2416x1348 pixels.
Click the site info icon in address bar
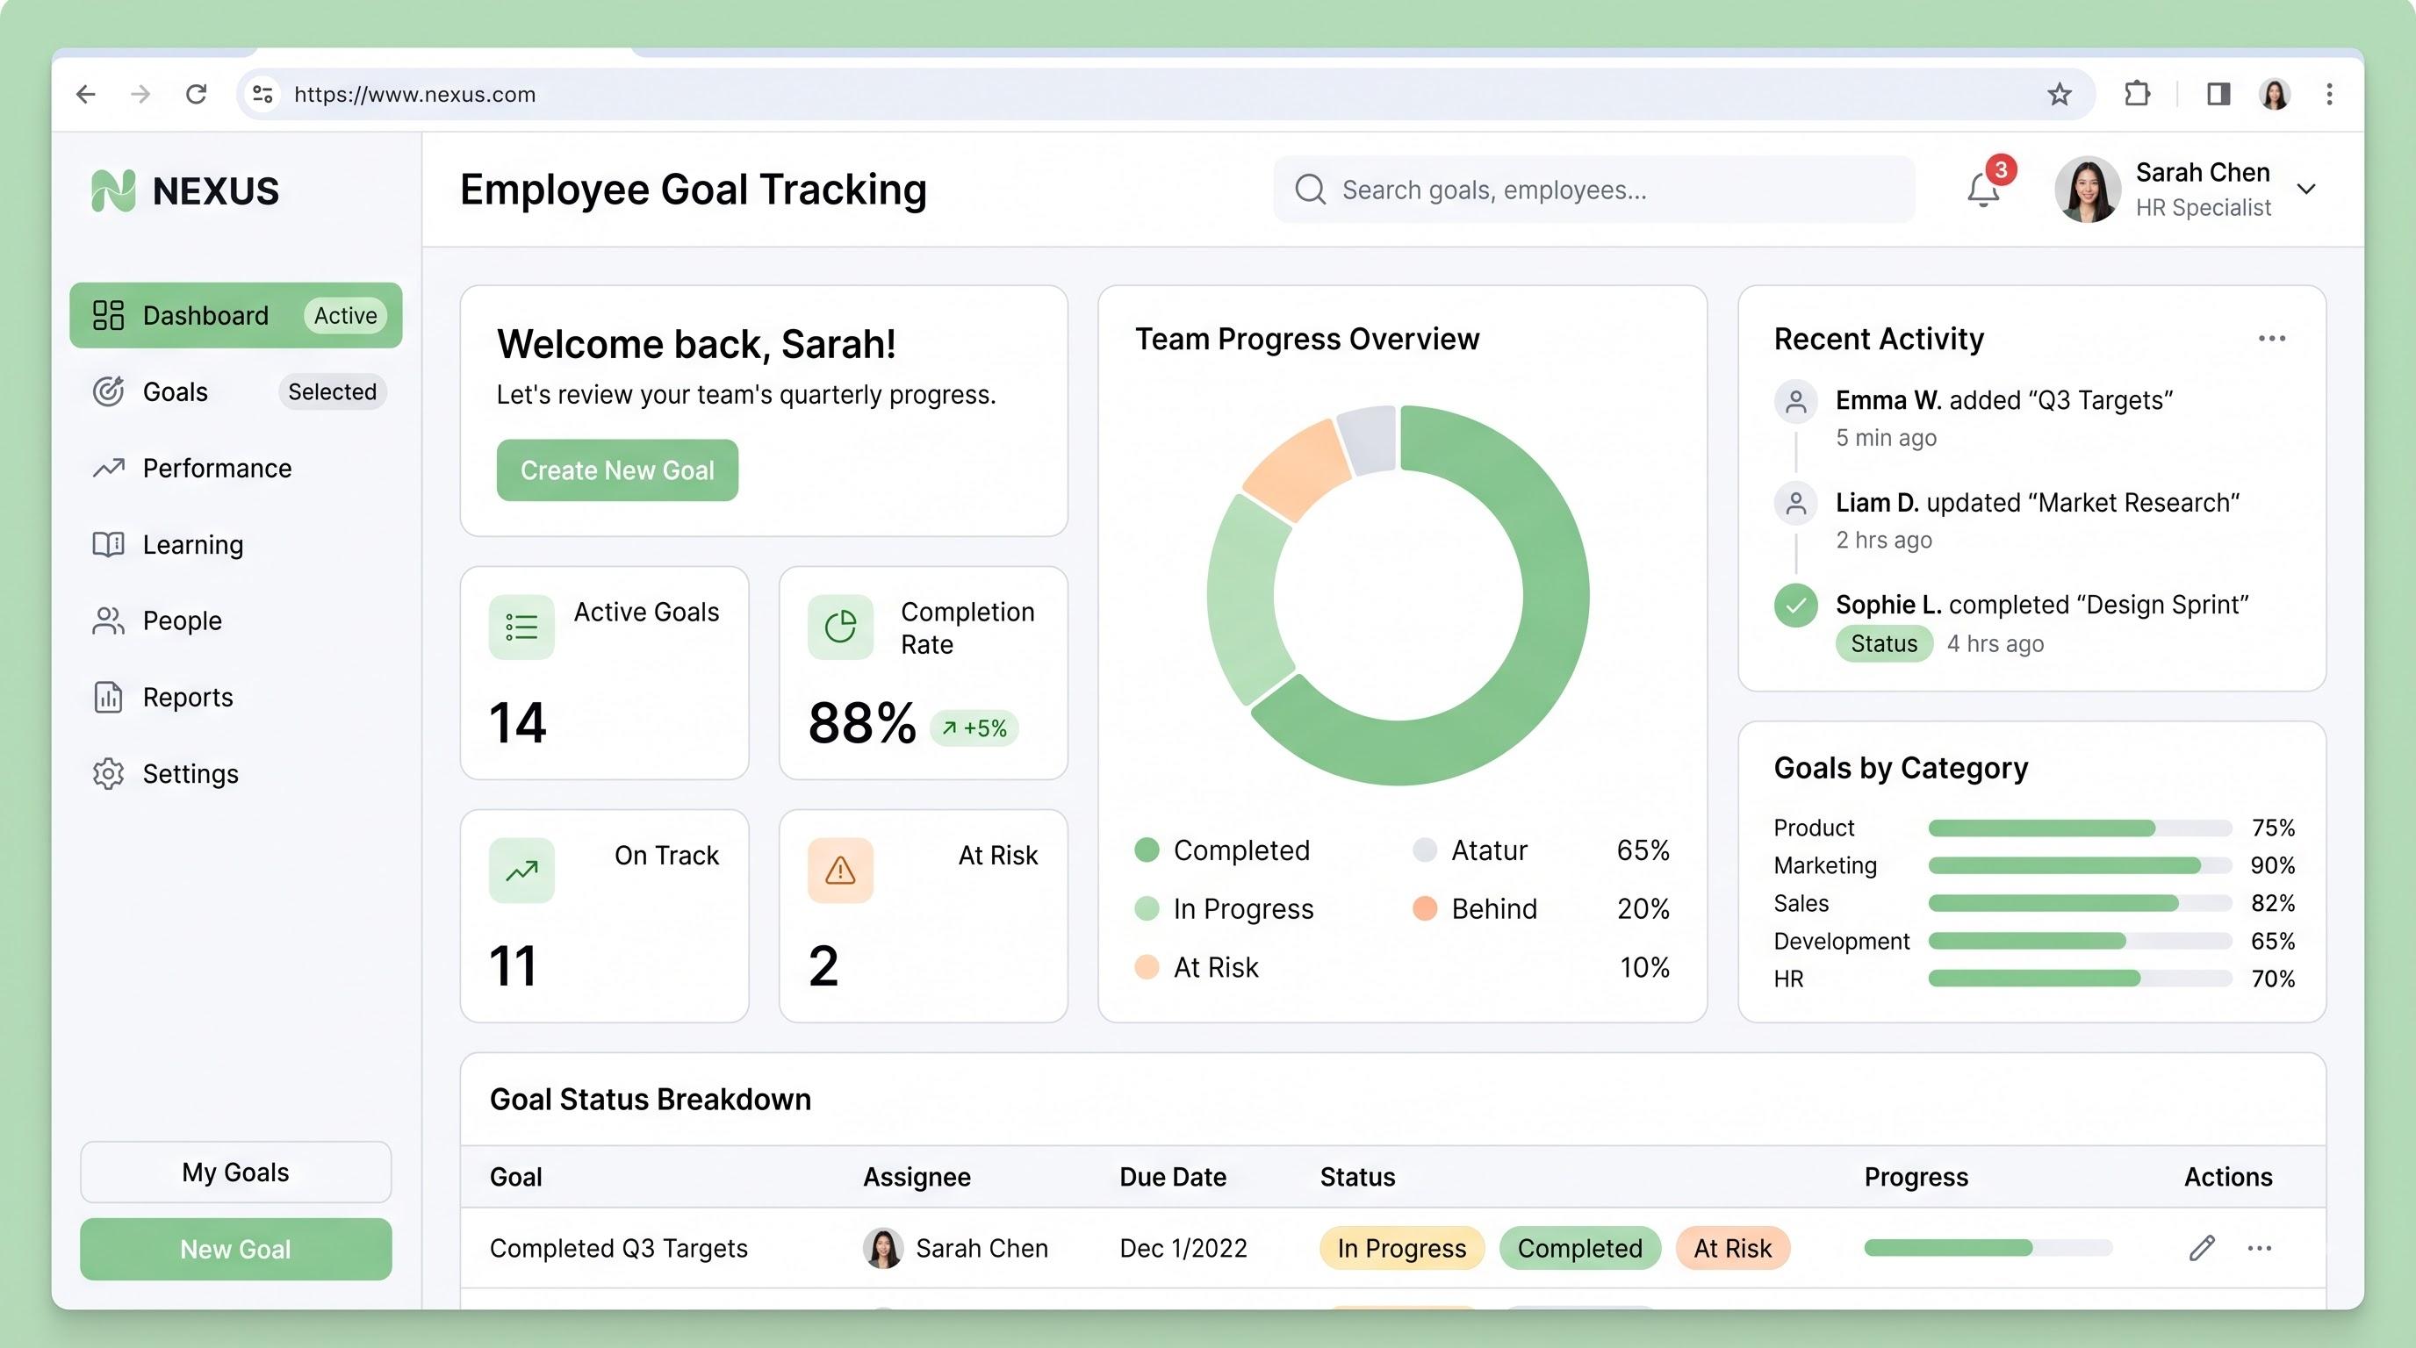click(263, 94)
